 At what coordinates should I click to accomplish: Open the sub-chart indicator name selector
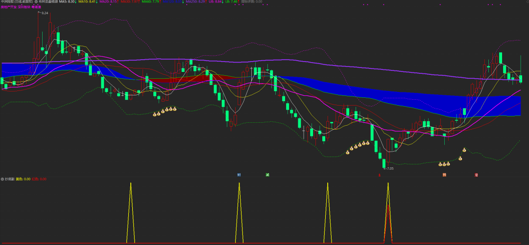click(10, 179)
